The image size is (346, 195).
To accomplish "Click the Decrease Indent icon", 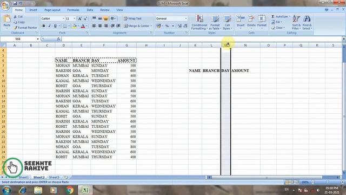I will (112, 26).
